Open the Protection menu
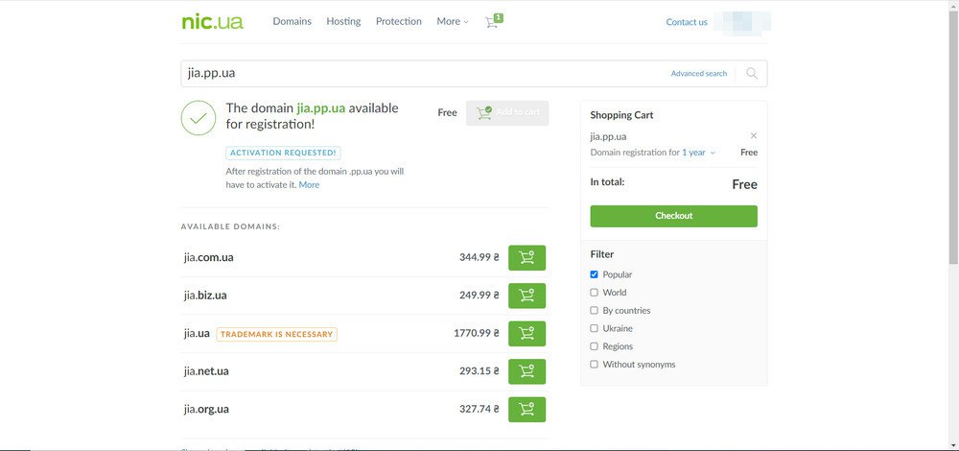Image resolution: width=959 pixels, height=451 pixels. click(x=399, y=21)
